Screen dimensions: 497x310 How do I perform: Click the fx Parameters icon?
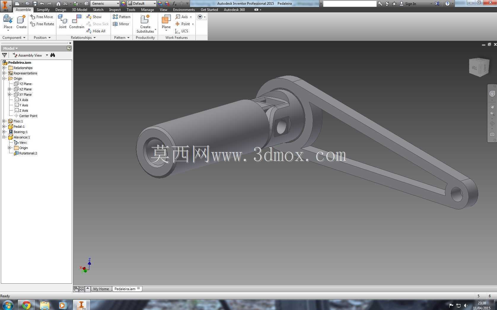(x=174, y=4)
